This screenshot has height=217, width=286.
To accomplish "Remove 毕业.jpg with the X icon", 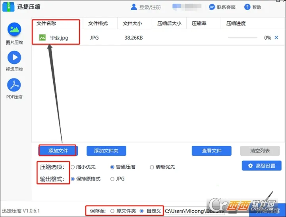I will [276, 38].
